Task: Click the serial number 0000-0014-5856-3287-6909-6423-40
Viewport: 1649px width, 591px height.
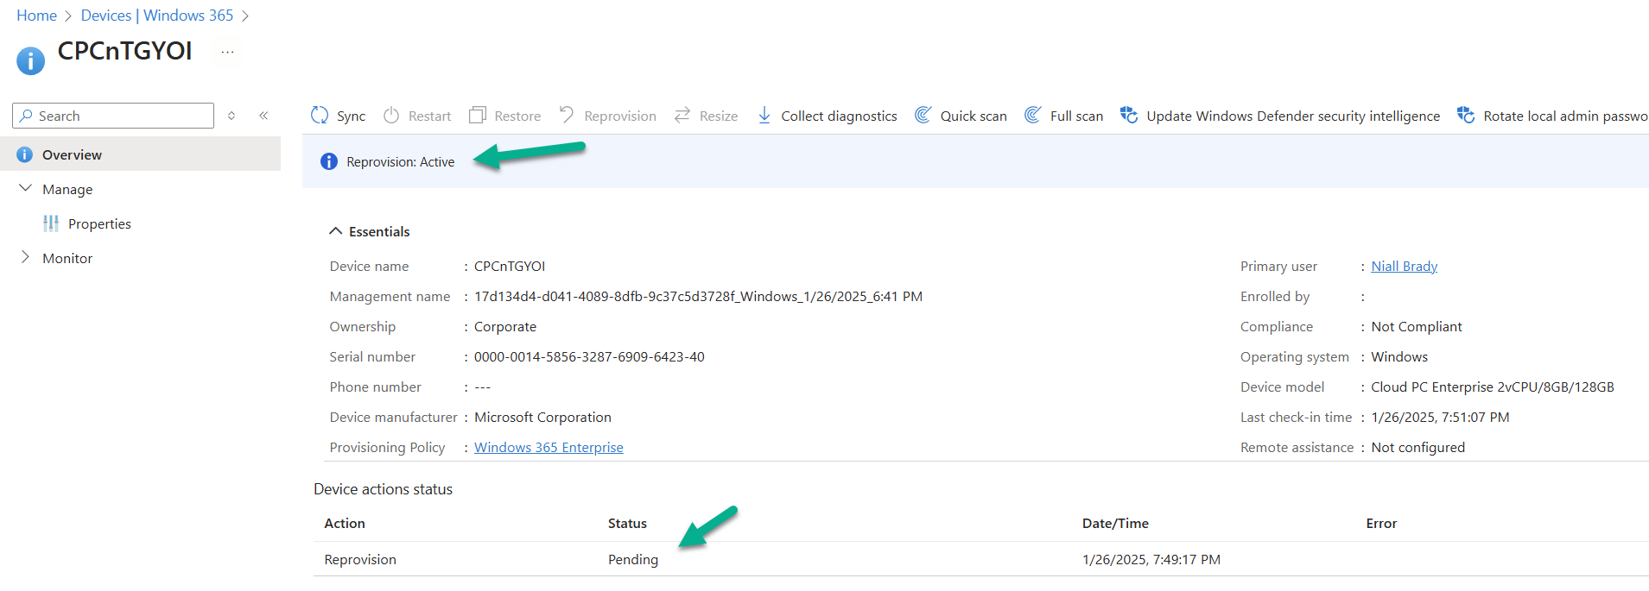Action: pyautogui.click(x=589, y=356)
